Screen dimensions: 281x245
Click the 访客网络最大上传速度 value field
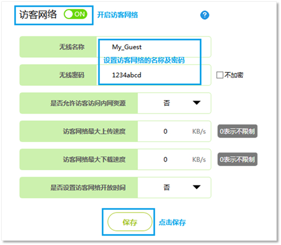[174, 131]
